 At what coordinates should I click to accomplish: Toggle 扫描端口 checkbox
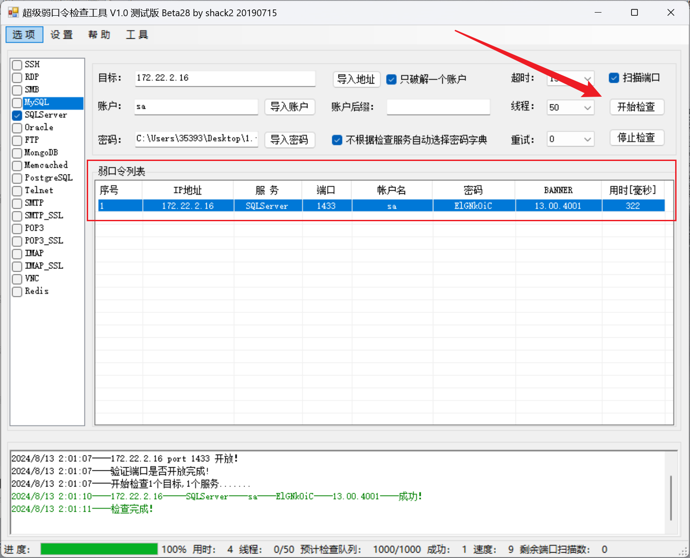(x=614, y=78)
